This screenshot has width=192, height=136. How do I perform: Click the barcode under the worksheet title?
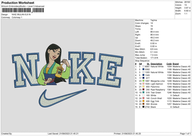(23, 10)
